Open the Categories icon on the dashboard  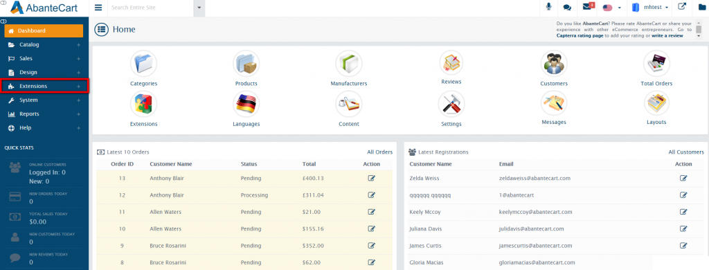tap(143, 64)
